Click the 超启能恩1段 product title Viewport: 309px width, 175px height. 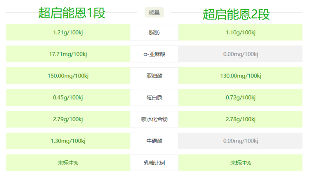72,13
